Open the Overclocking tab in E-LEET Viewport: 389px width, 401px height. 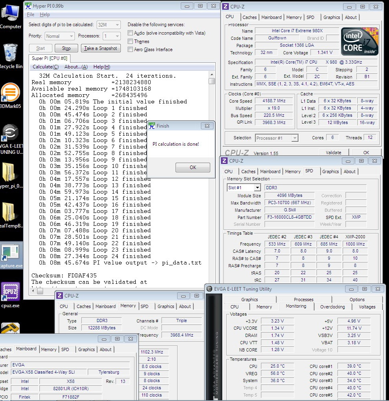coord(333,307)
